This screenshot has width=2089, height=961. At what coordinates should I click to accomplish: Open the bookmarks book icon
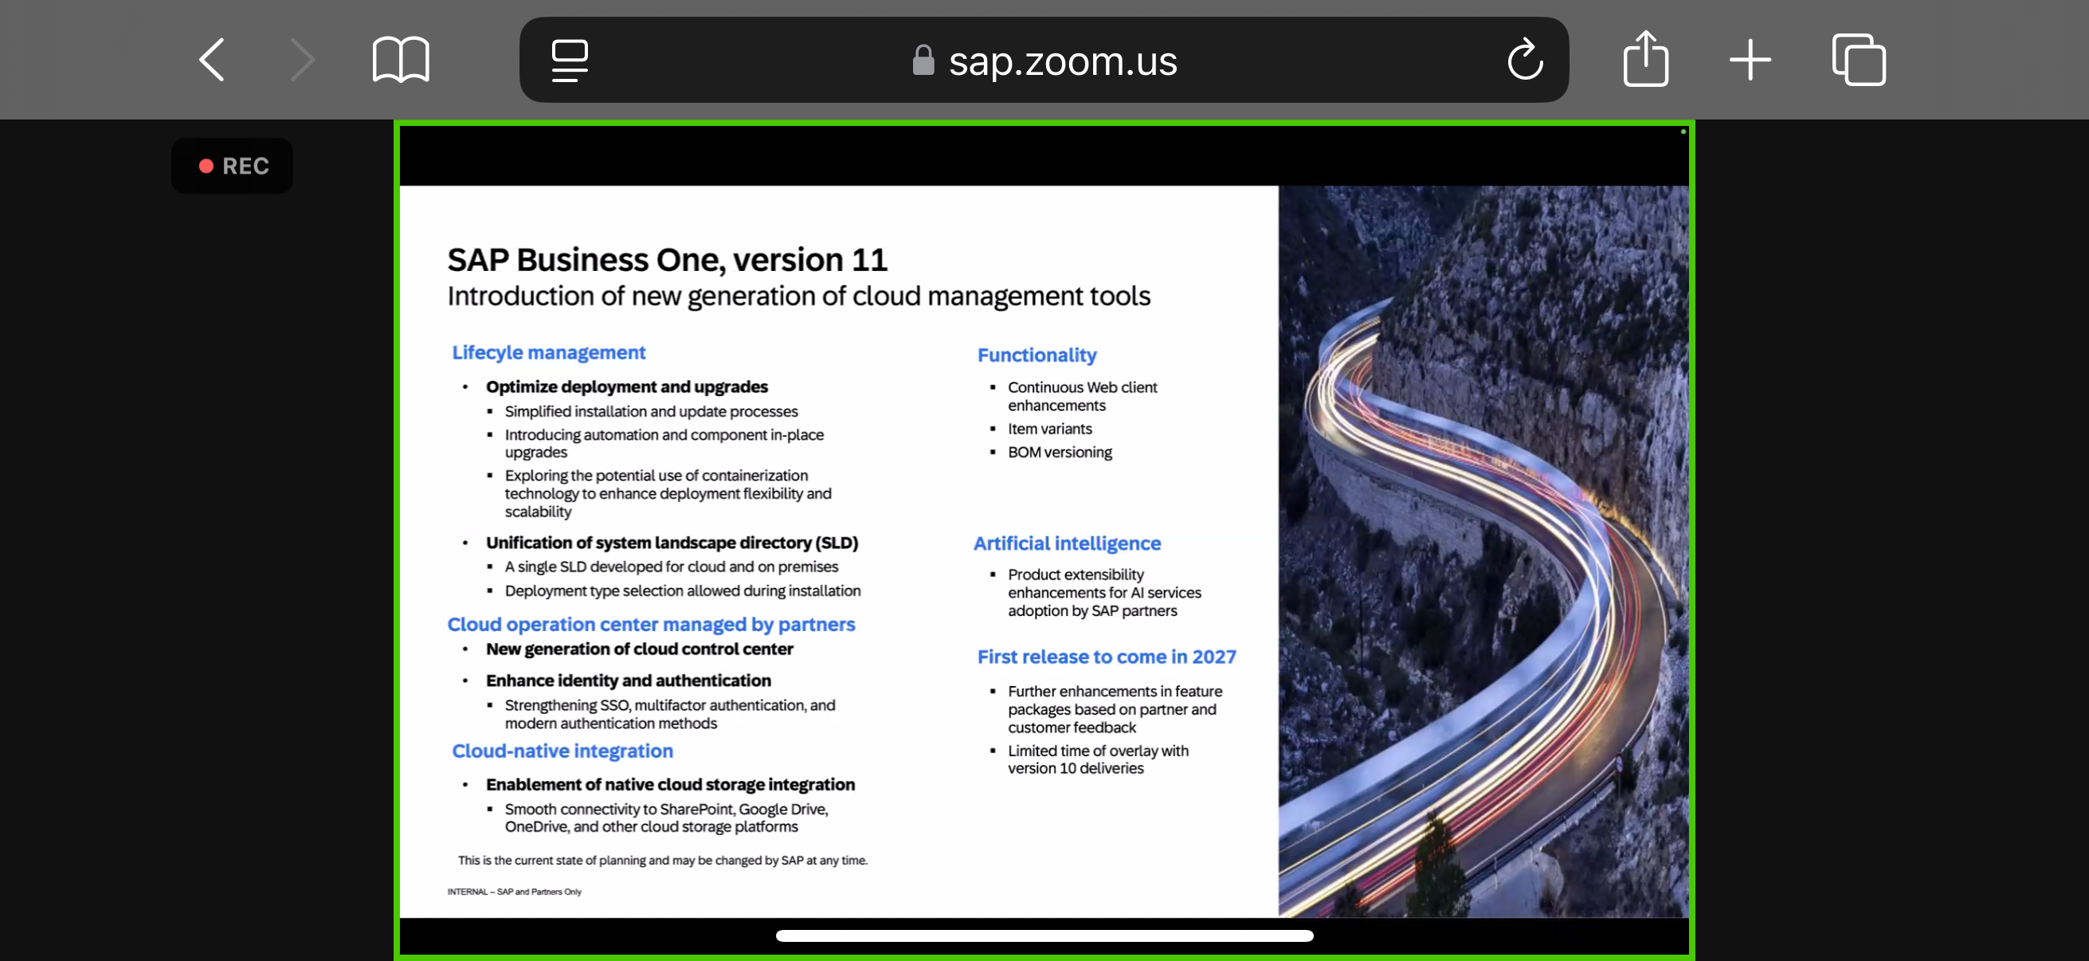pyautogui.click(x=401, y=60)
